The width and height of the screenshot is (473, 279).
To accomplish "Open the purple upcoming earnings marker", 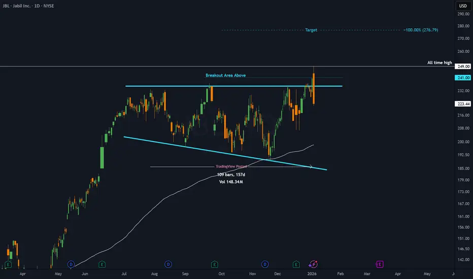I will (380, 264).
